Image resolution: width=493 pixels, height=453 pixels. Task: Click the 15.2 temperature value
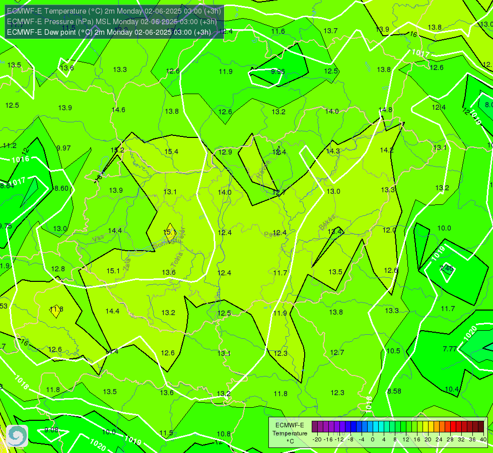tap(117, 150)
